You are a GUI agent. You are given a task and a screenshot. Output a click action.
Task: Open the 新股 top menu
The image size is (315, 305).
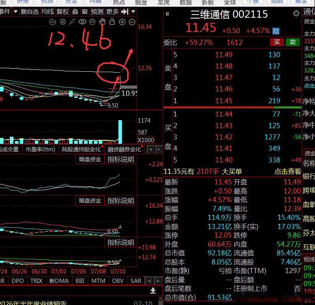(x=208, y=2)
